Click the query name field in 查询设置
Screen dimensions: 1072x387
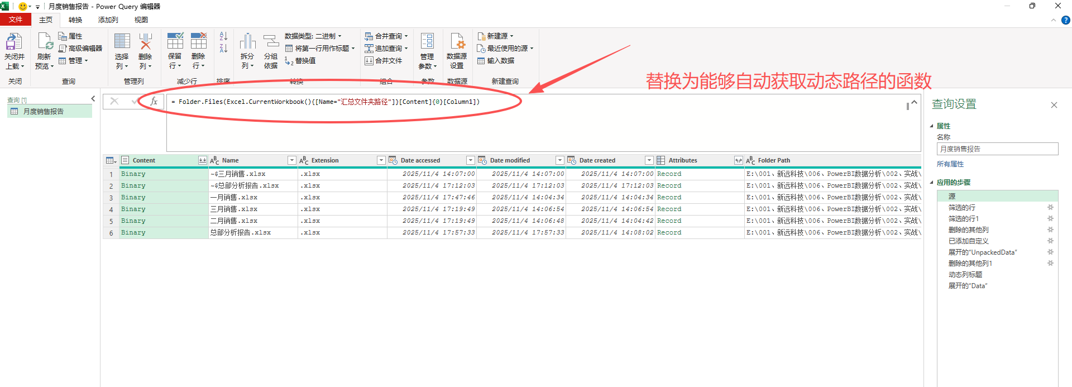tap(997, 149)
